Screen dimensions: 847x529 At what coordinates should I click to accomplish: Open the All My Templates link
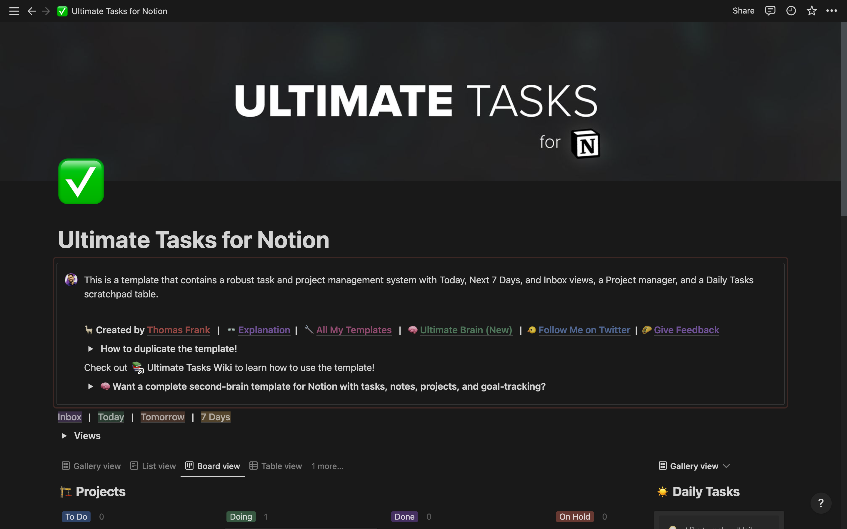click(354, 330)
